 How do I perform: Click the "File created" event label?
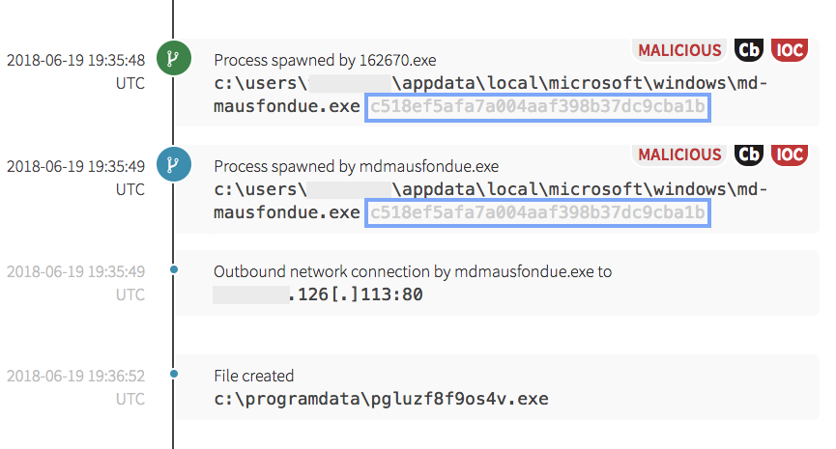click(x=253, y=376)
